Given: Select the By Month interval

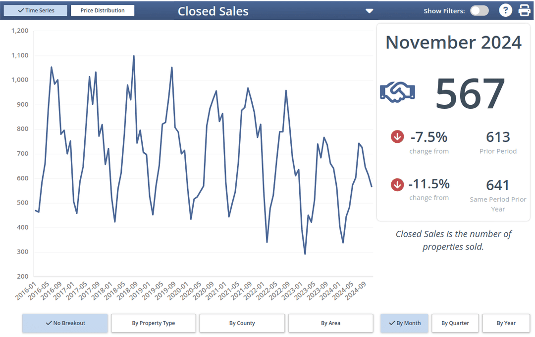Looking at the screenshot, I should tap(404, 323).
